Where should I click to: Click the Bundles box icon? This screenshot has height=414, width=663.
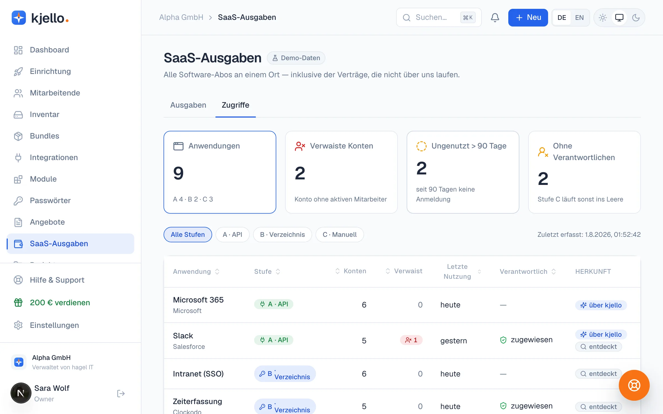(18, 136)
